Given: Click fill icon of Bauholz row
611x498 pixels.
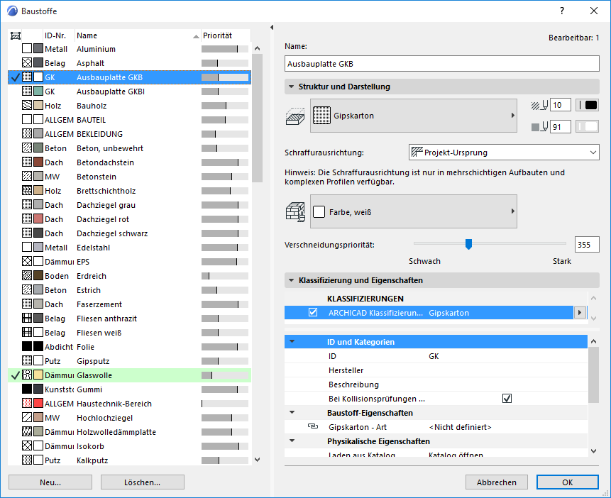Looking at the screenshot, I should (x=27, y=105).
